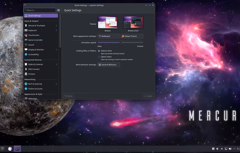The width and height of the screenshot is (240, 153).
Task: Click the Keyboard sidebar icon
Action: coord(26,30)
